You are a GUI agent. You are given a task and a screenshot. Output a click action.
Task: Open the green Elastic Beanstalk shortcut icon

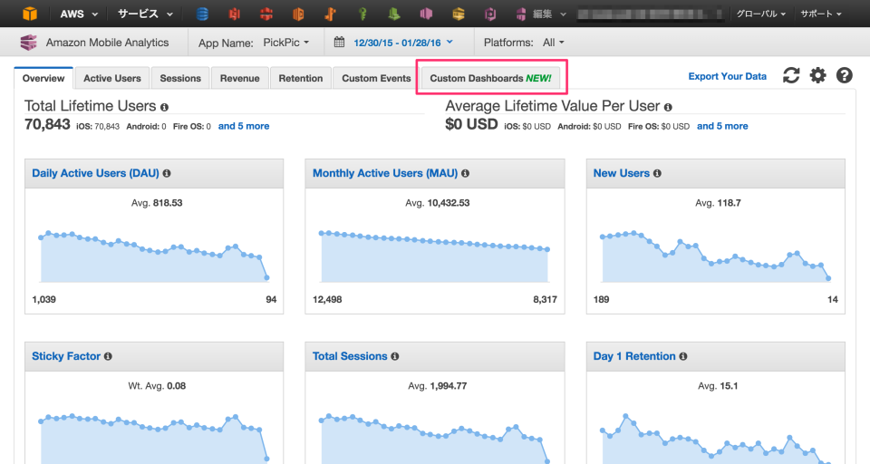click(394, 14)
